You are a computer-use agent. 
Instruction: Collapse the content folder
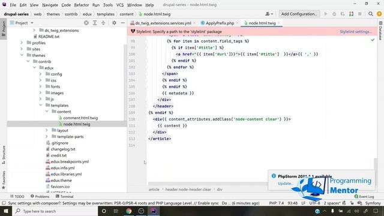[47, 111]
